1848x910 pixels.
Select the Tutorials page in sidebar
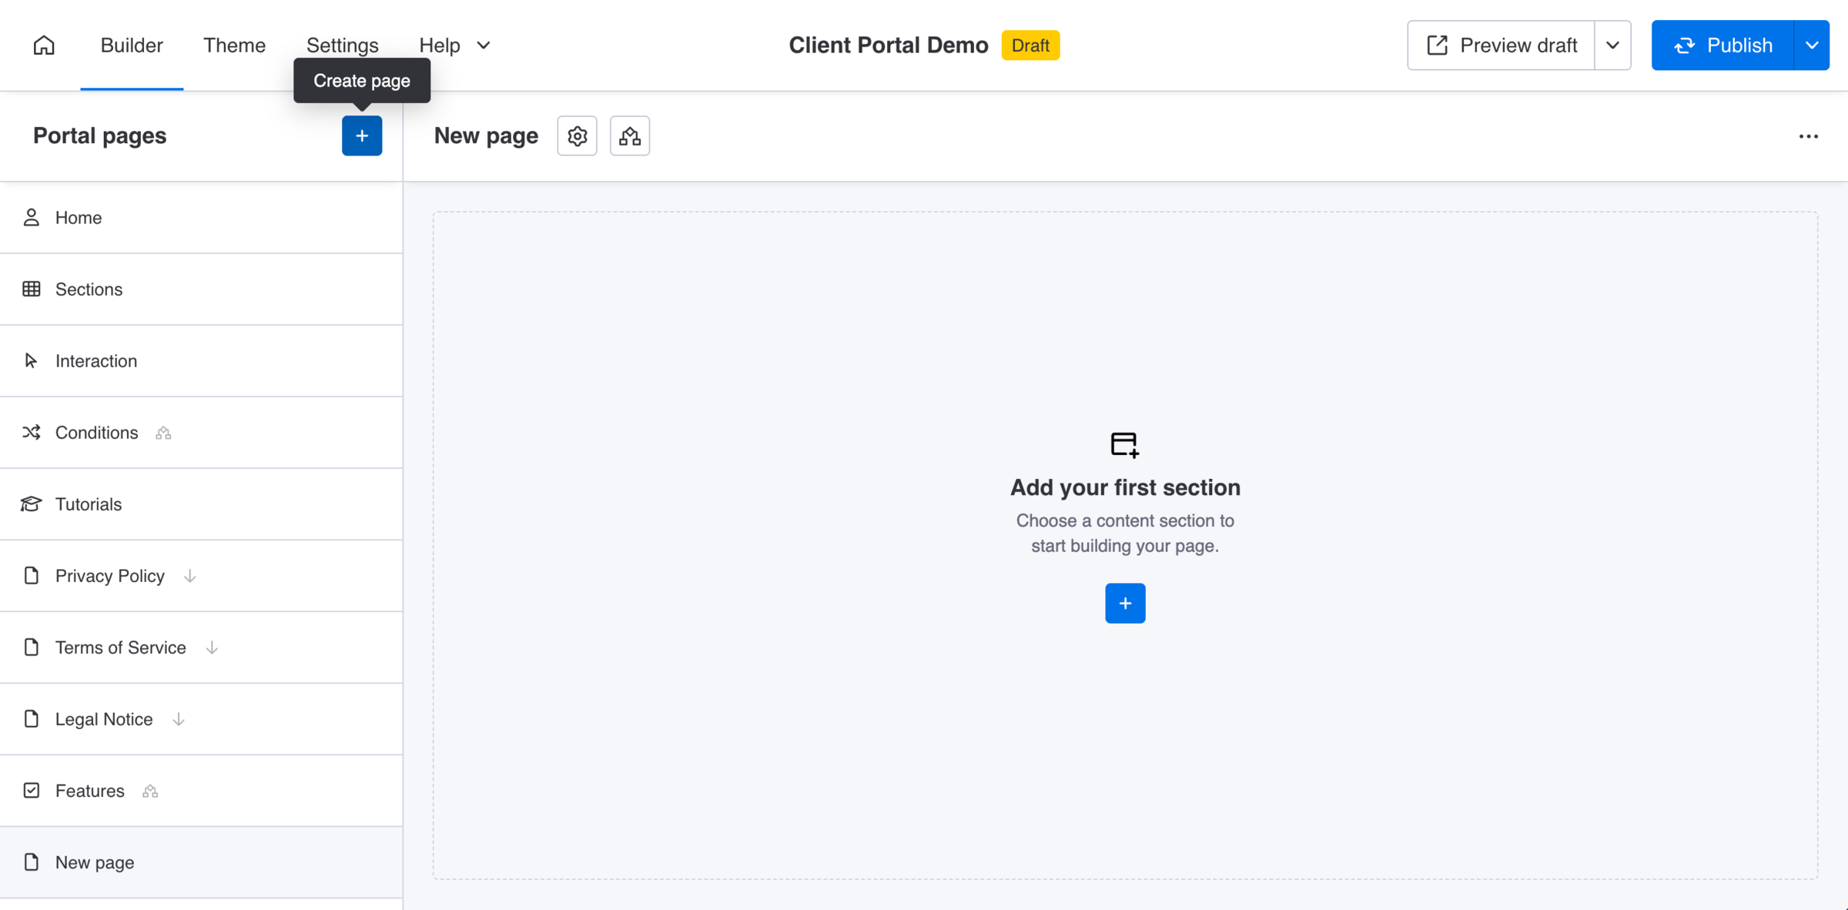[x=88, y=504]
